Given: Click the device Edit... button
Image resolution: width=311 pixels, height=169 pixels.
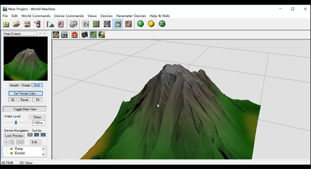Looking at the screenshot, I should 36,142.
